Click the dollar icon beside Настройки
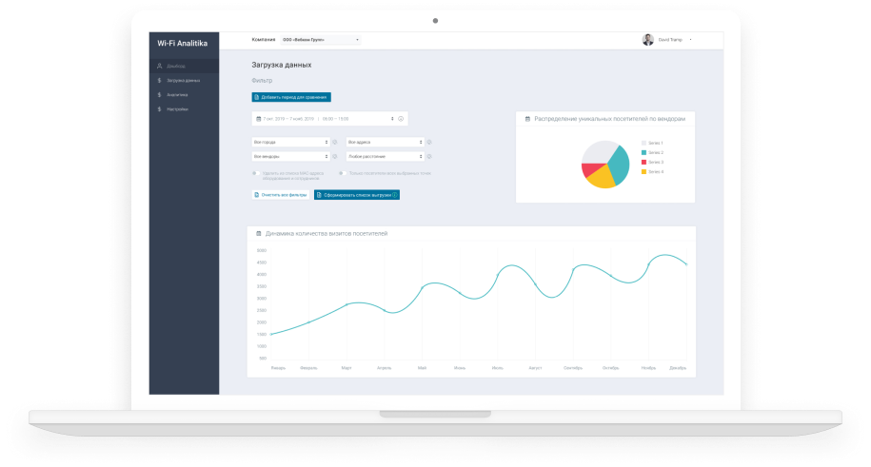Screen dimensions: 871x467 click(x=160, y=109)
